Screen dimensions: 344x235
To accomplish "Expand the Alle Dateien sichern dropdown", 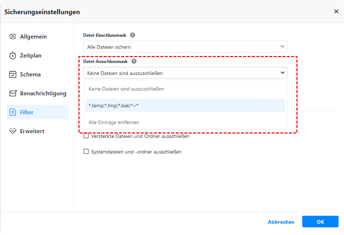I will point(283,47).
